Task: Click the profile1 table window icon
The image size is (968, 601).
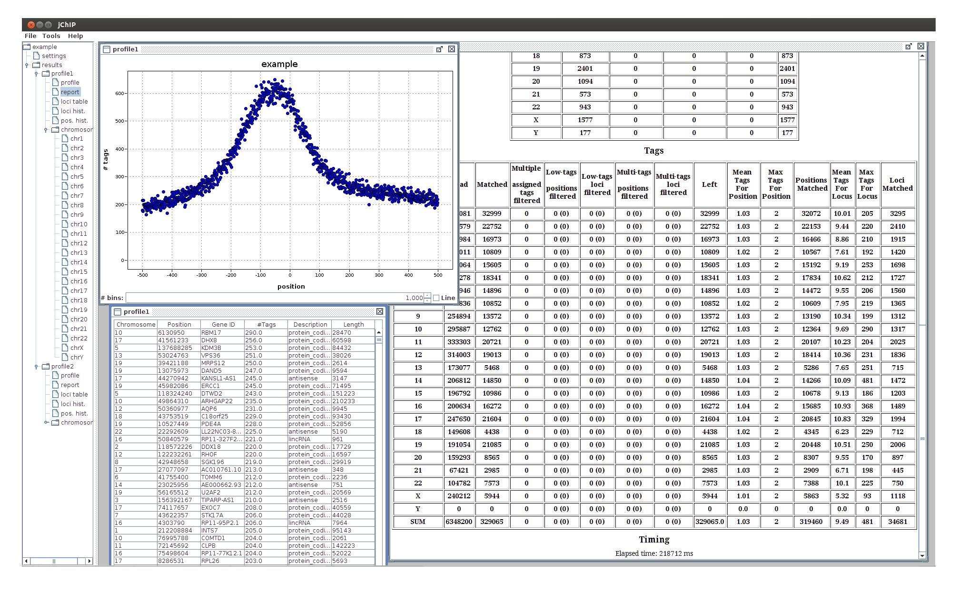Action: click(x=118, y=311)
